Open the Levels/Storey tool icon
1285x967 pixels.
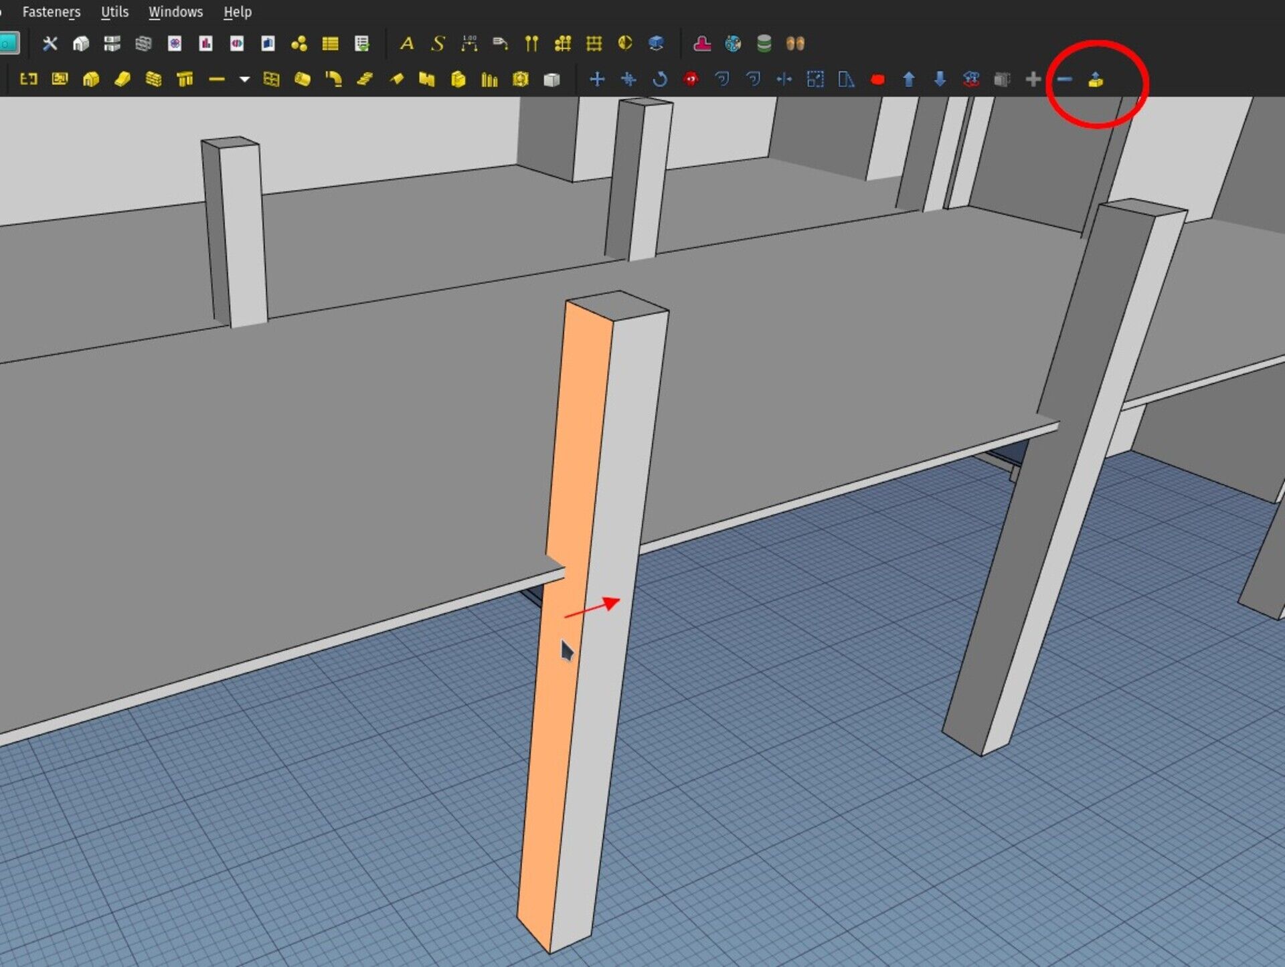[x=60, y=80]
